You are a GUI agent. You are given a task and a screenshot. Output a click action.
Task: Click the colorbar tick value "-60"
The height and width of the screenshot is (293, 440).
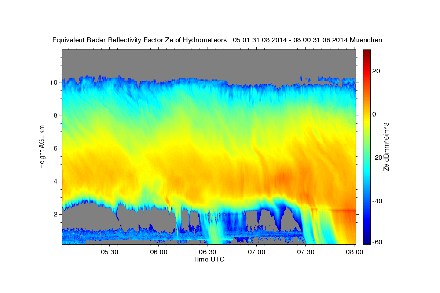pos(378,242)
